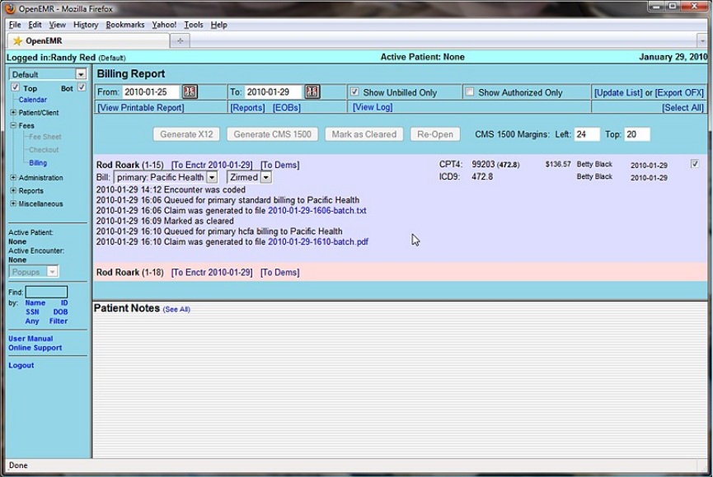
Task: Open the 2010-01-29-1606-batch.txt file link
Action: coord(317,211)
